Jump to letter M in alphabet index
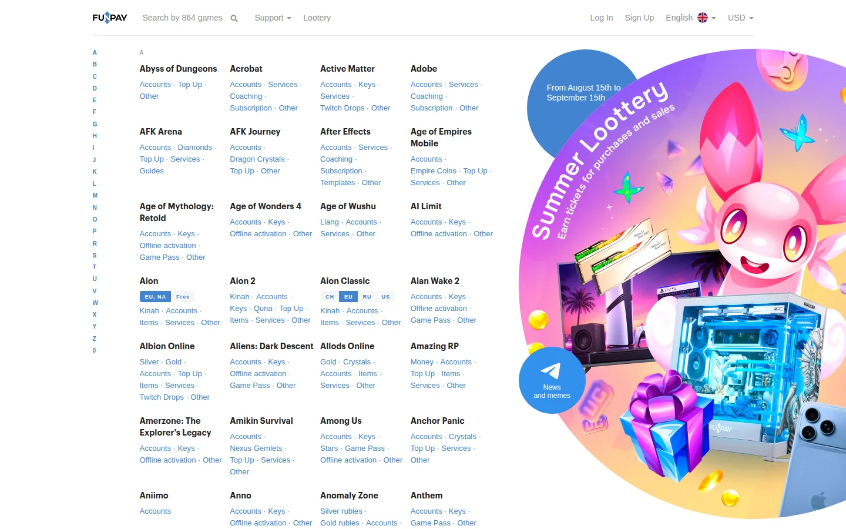846x529 pixels. (95, 195)
